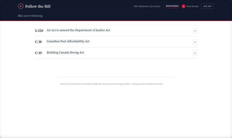Viewport: 232px width, 138px height.
Task: Remove bookmark for Building Canada Strong Act
Action: coord(195,53)
